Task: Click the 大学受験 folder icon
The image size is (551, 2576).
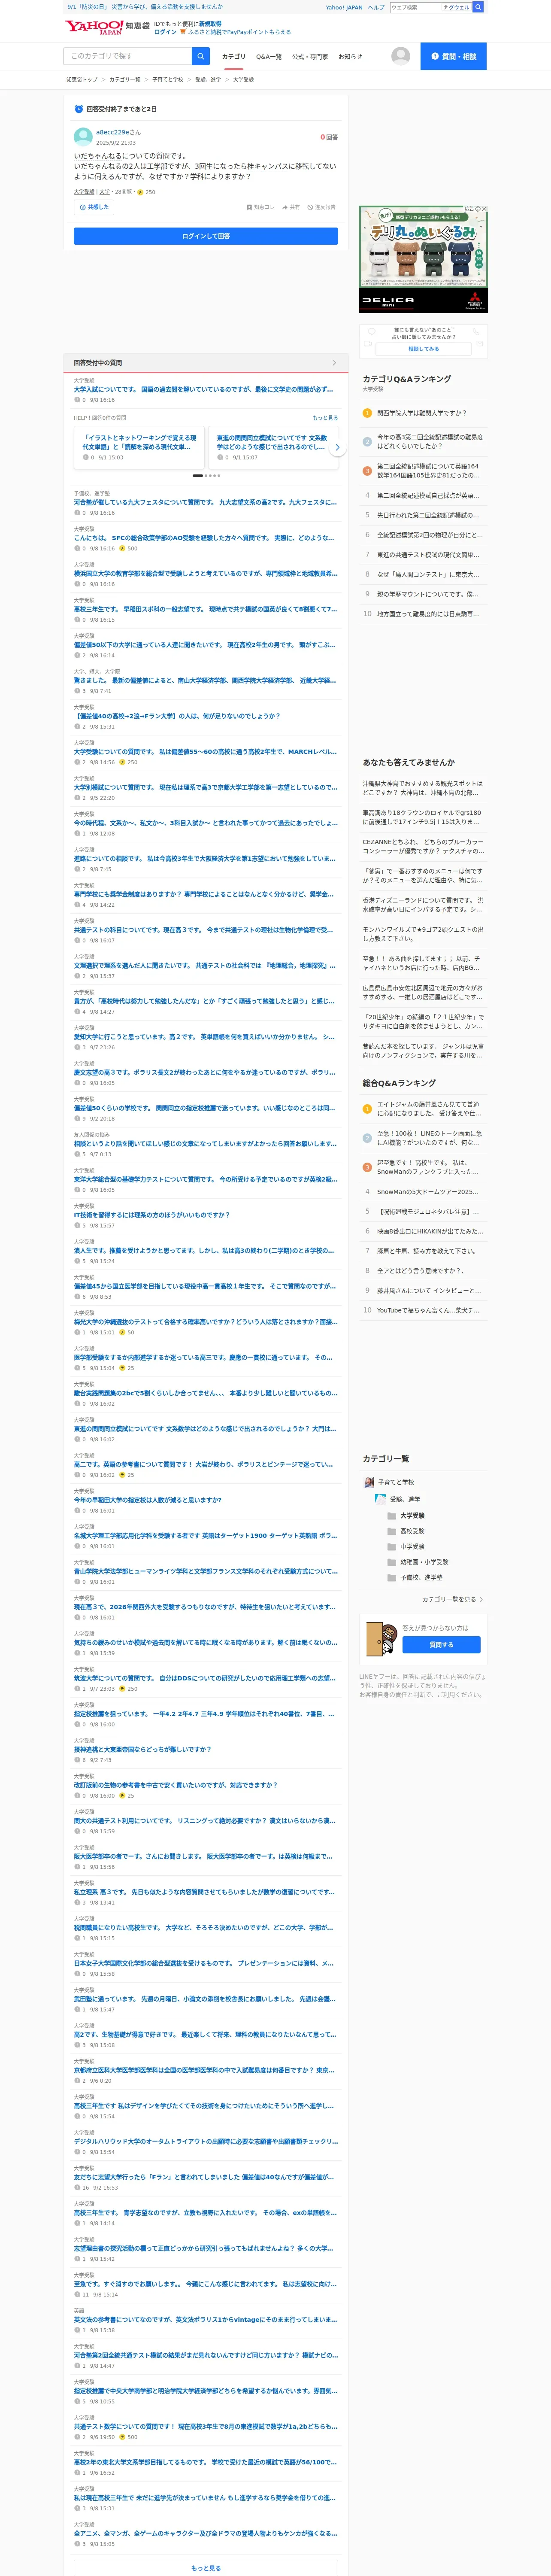Action: [x=392, y=1515]
